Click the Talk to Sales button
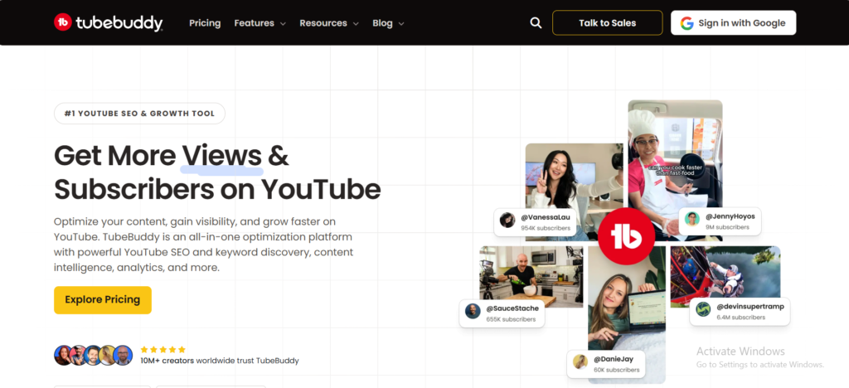 click(608, 22)
